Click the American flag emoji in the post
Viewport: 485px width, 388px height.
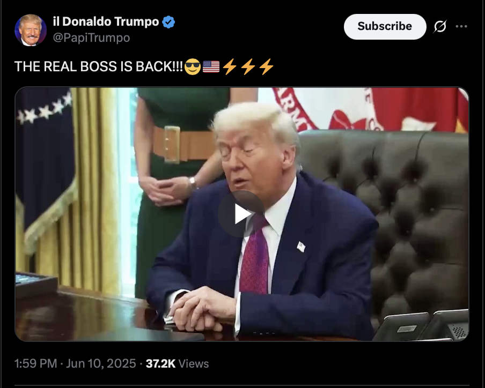tap(211, 67)
